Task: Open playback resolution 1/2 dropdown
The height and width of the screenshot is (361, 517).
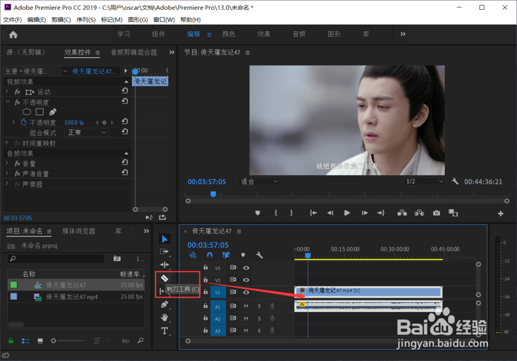Action: click(424, 182)
